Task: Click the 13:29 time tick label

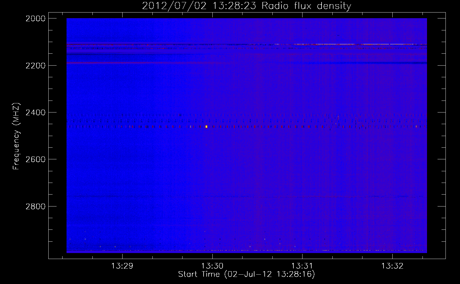Action: point(122,266)
